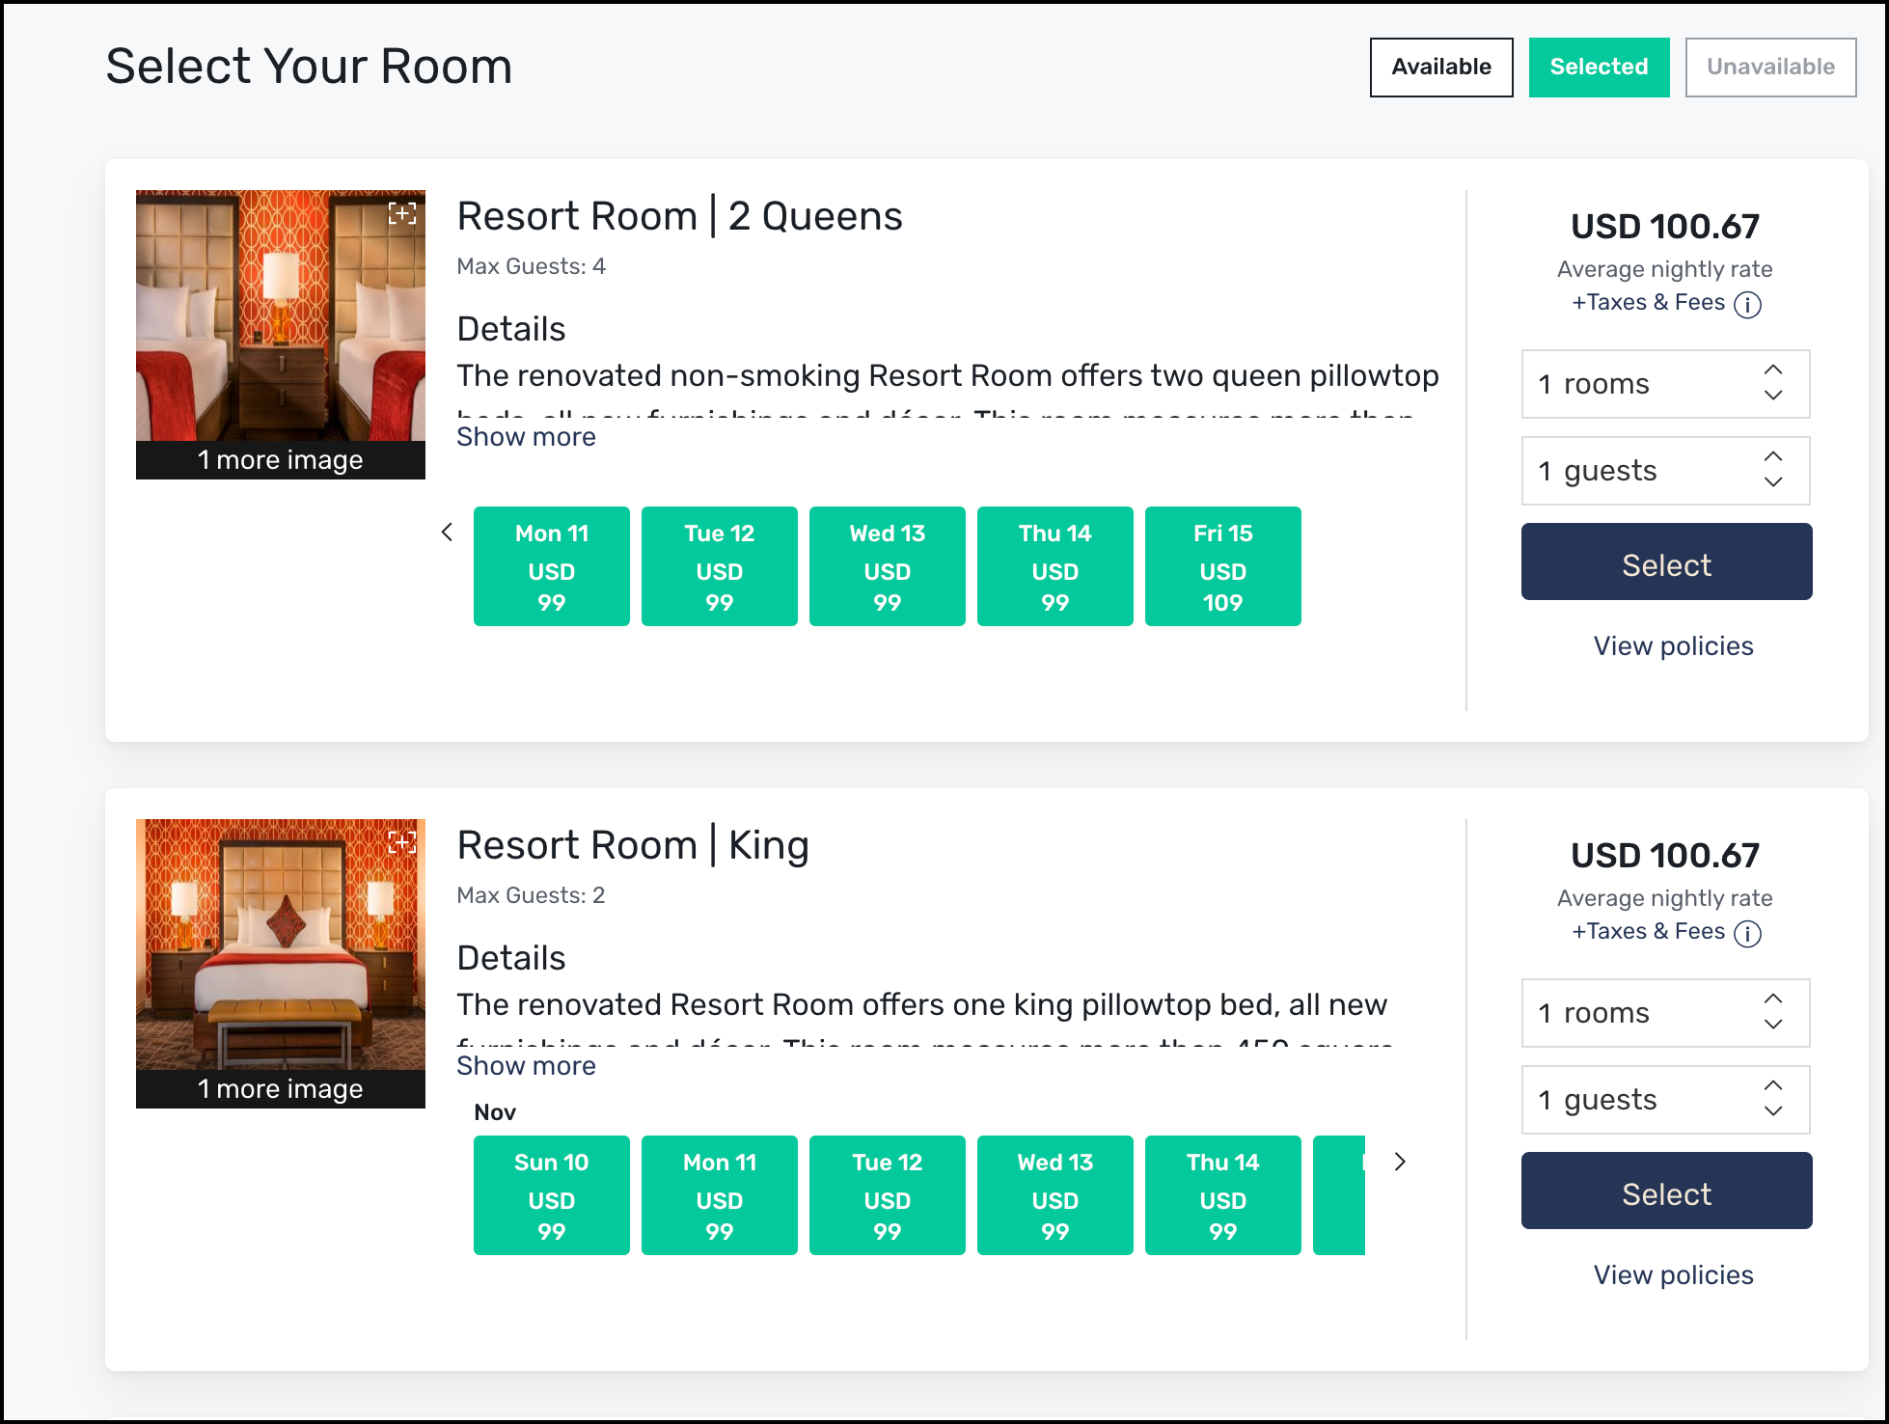Open the King room photo thumbnail
The height and width of the screenshot is (1424, 1889).
pyautogui.click(x=280, y=945)
